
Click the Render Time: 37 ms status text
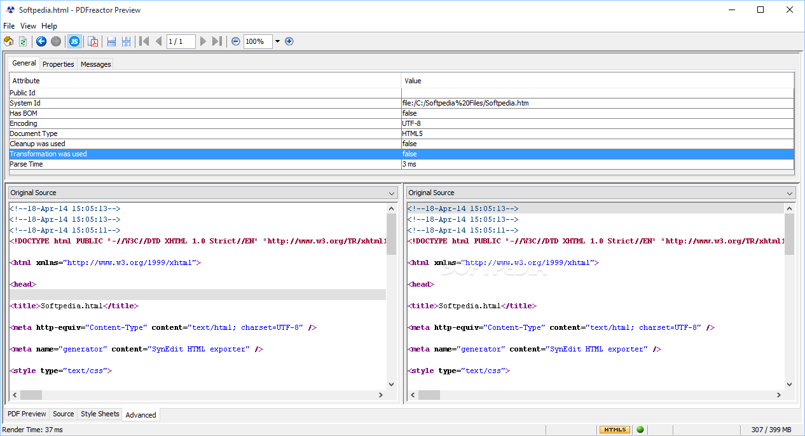click(33, 430)
